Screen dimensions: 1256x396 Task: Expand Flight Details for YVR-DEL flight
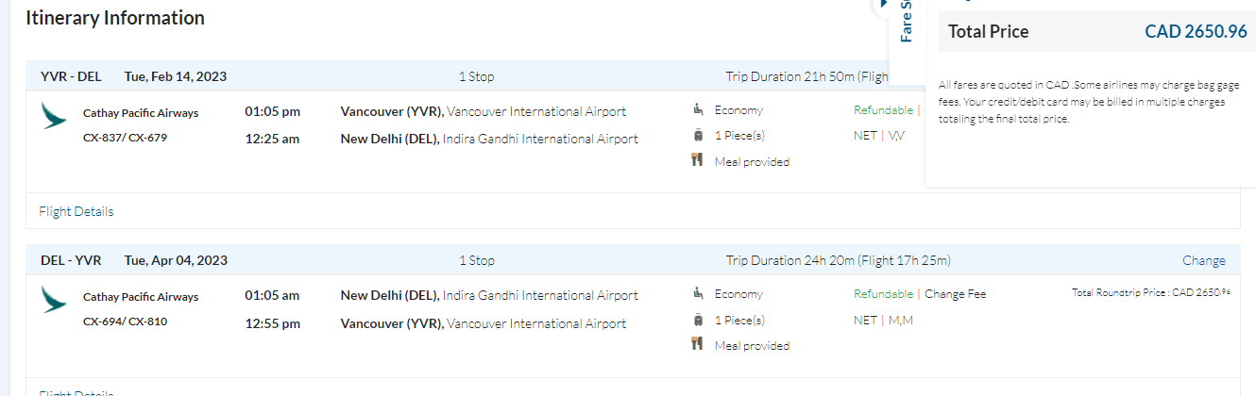point(76,211)
